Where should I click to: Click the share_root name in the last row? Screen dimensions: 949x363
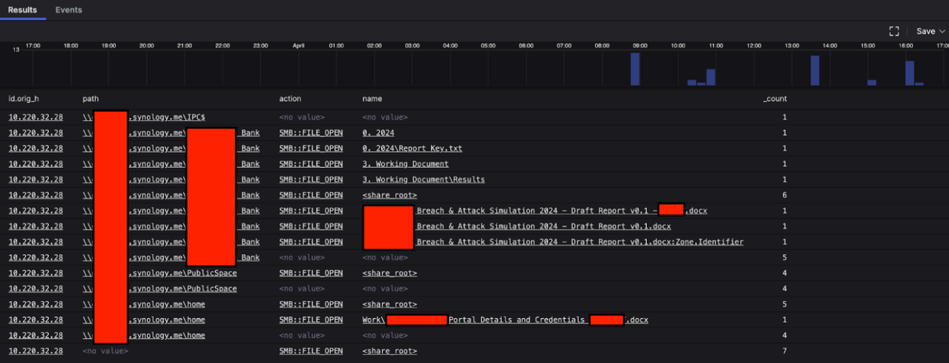pyautogui.click(x=389, y=351)
